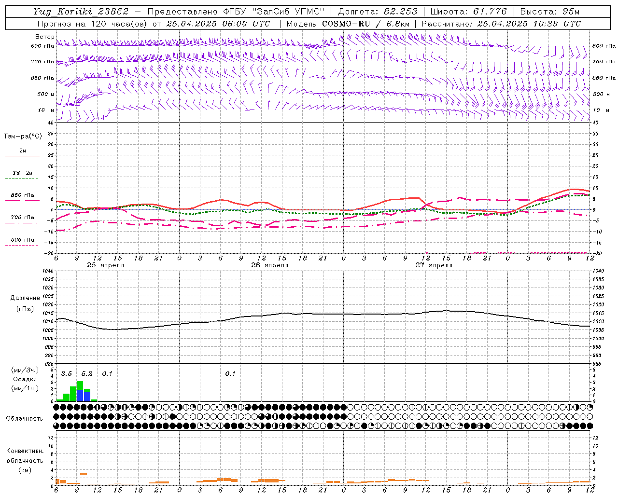Click the 25 апреля date label
618x494 pixels.
105,265
